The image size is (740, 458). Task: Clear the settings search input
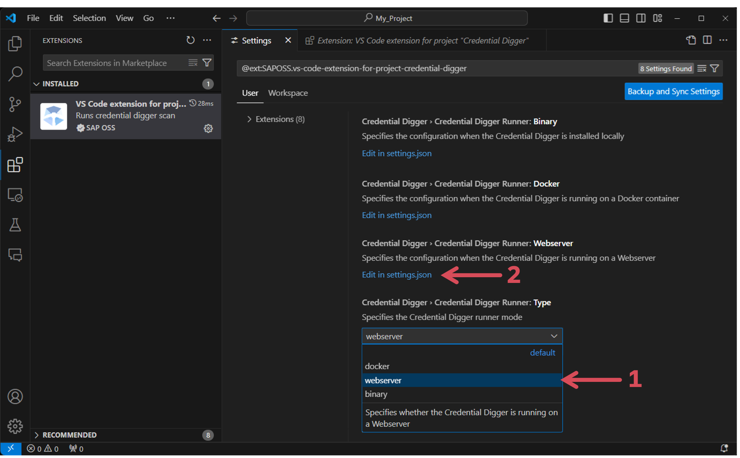[702, 68]
